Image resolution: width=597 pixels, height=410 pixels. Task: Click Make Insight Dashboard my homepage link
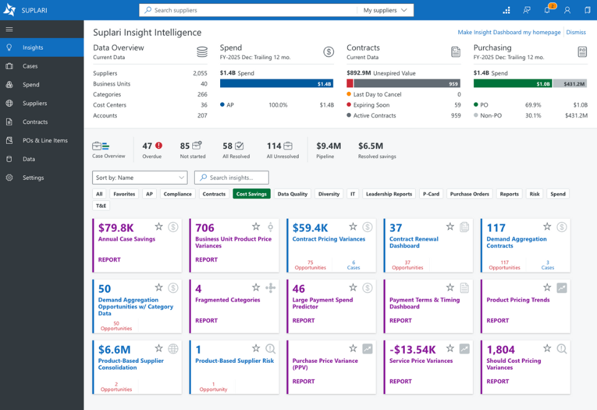point(509,32)
